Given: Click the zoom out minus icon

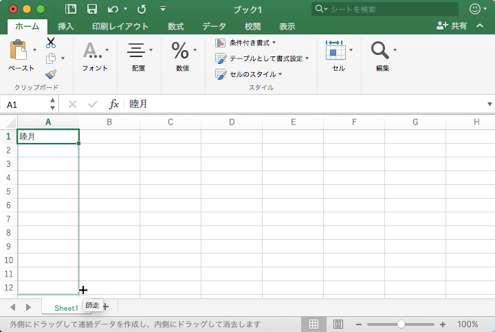Looking at the screenshot, I should (359, 324).
